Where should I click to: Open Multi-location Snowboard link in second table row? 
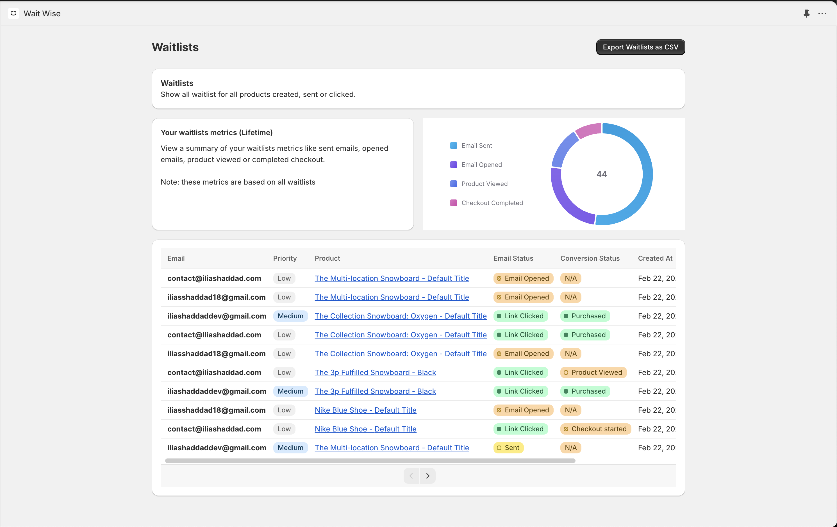point(392,297)
